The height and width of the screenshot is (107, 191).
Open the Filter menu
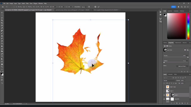pyautogui.click(x=27, y=4)
